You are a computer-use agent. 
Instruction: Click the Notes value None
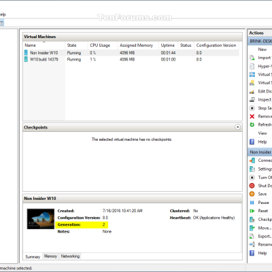107,231
